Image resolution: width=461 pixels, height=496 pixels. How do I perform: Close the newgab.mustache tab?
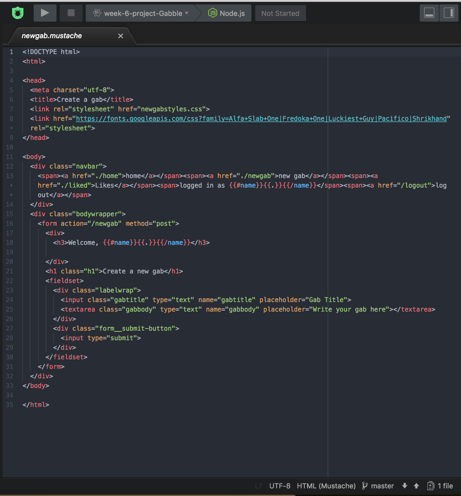[121, 36]
